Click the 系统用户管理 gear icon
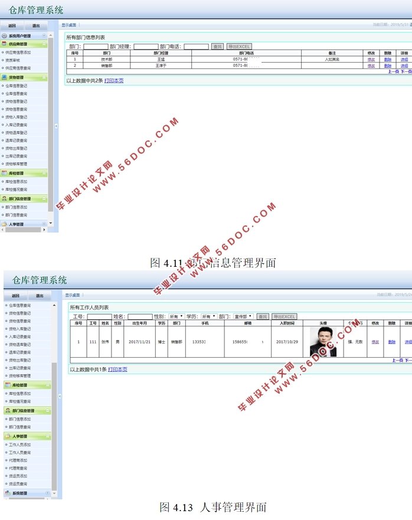This screenshot has height=520, width=412. coord(4,36)
